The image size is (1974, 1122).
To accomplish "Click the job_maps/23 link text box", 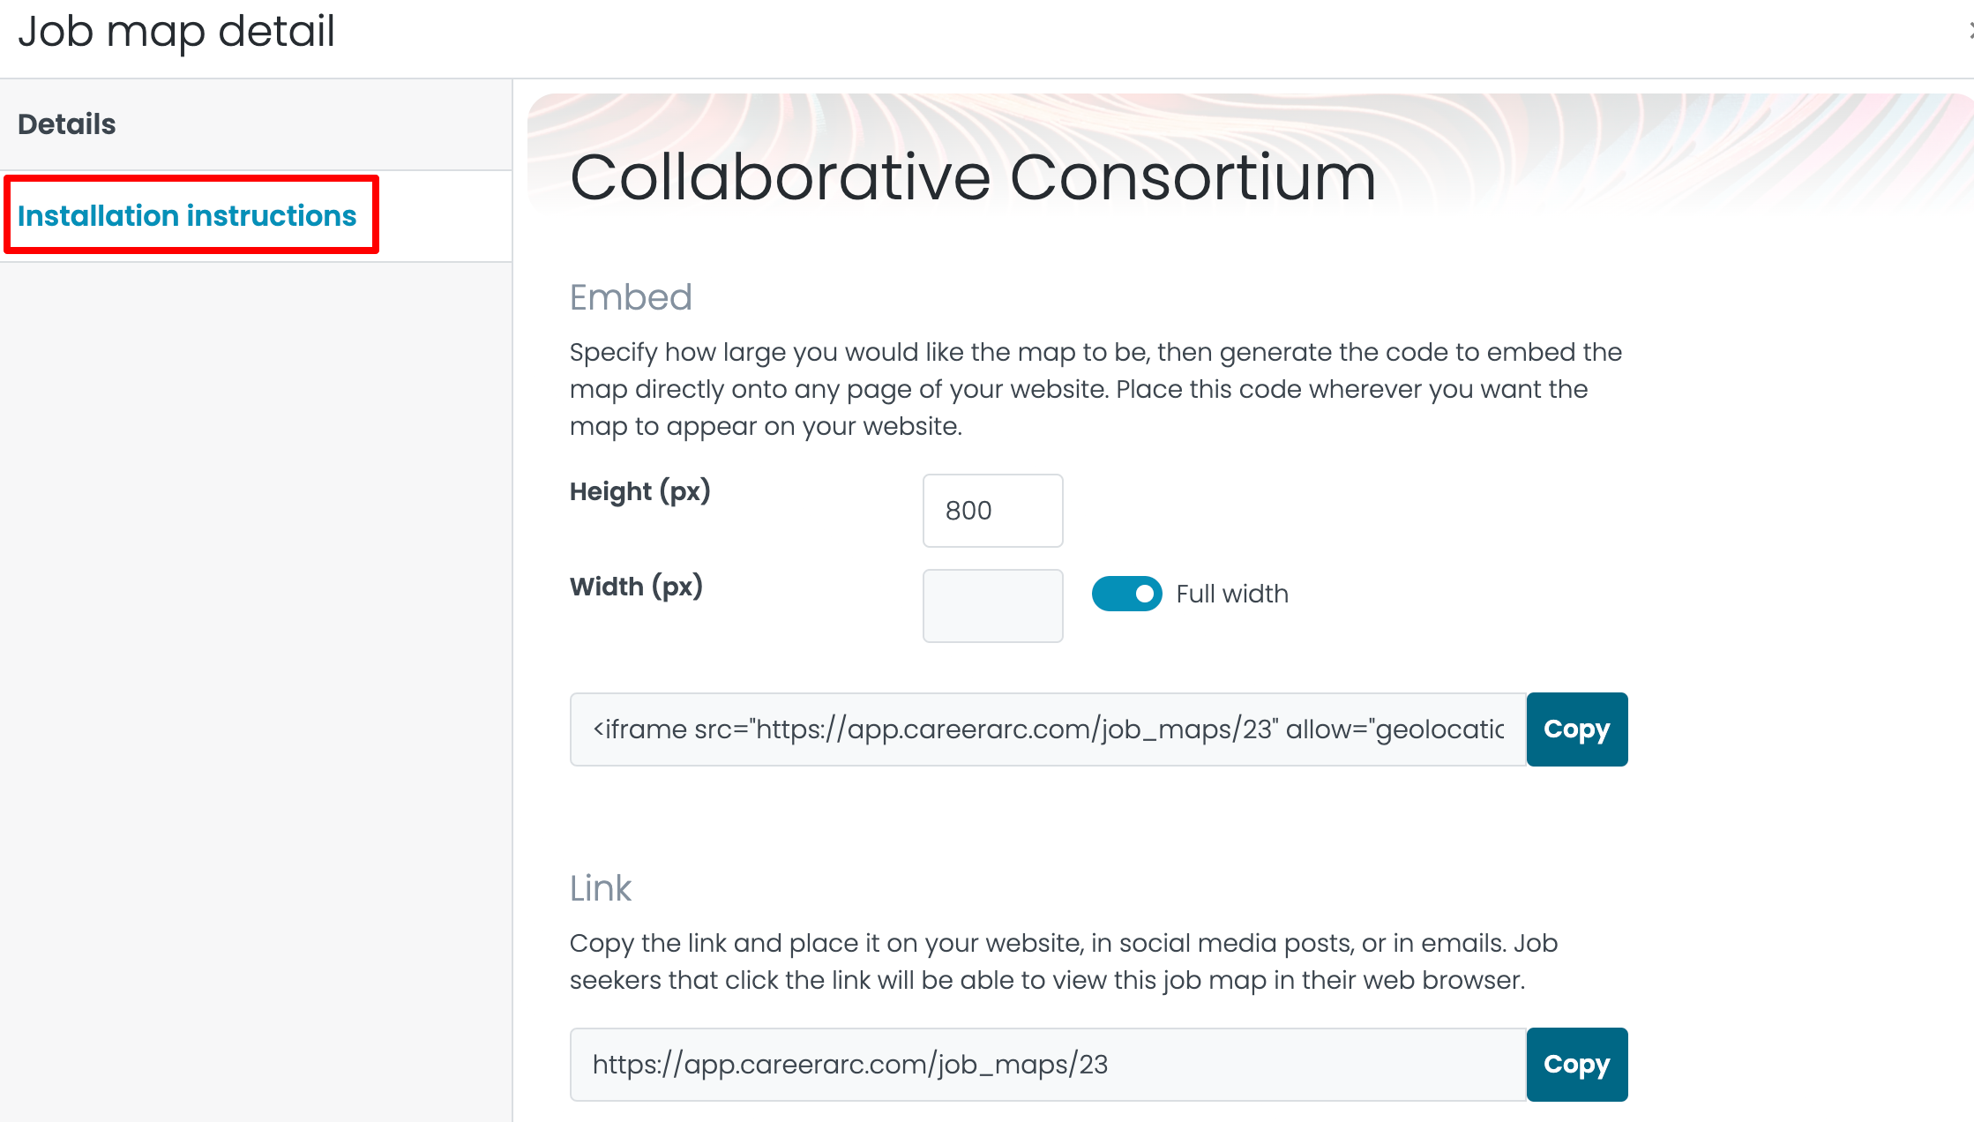I will tap(1048, 1065).
